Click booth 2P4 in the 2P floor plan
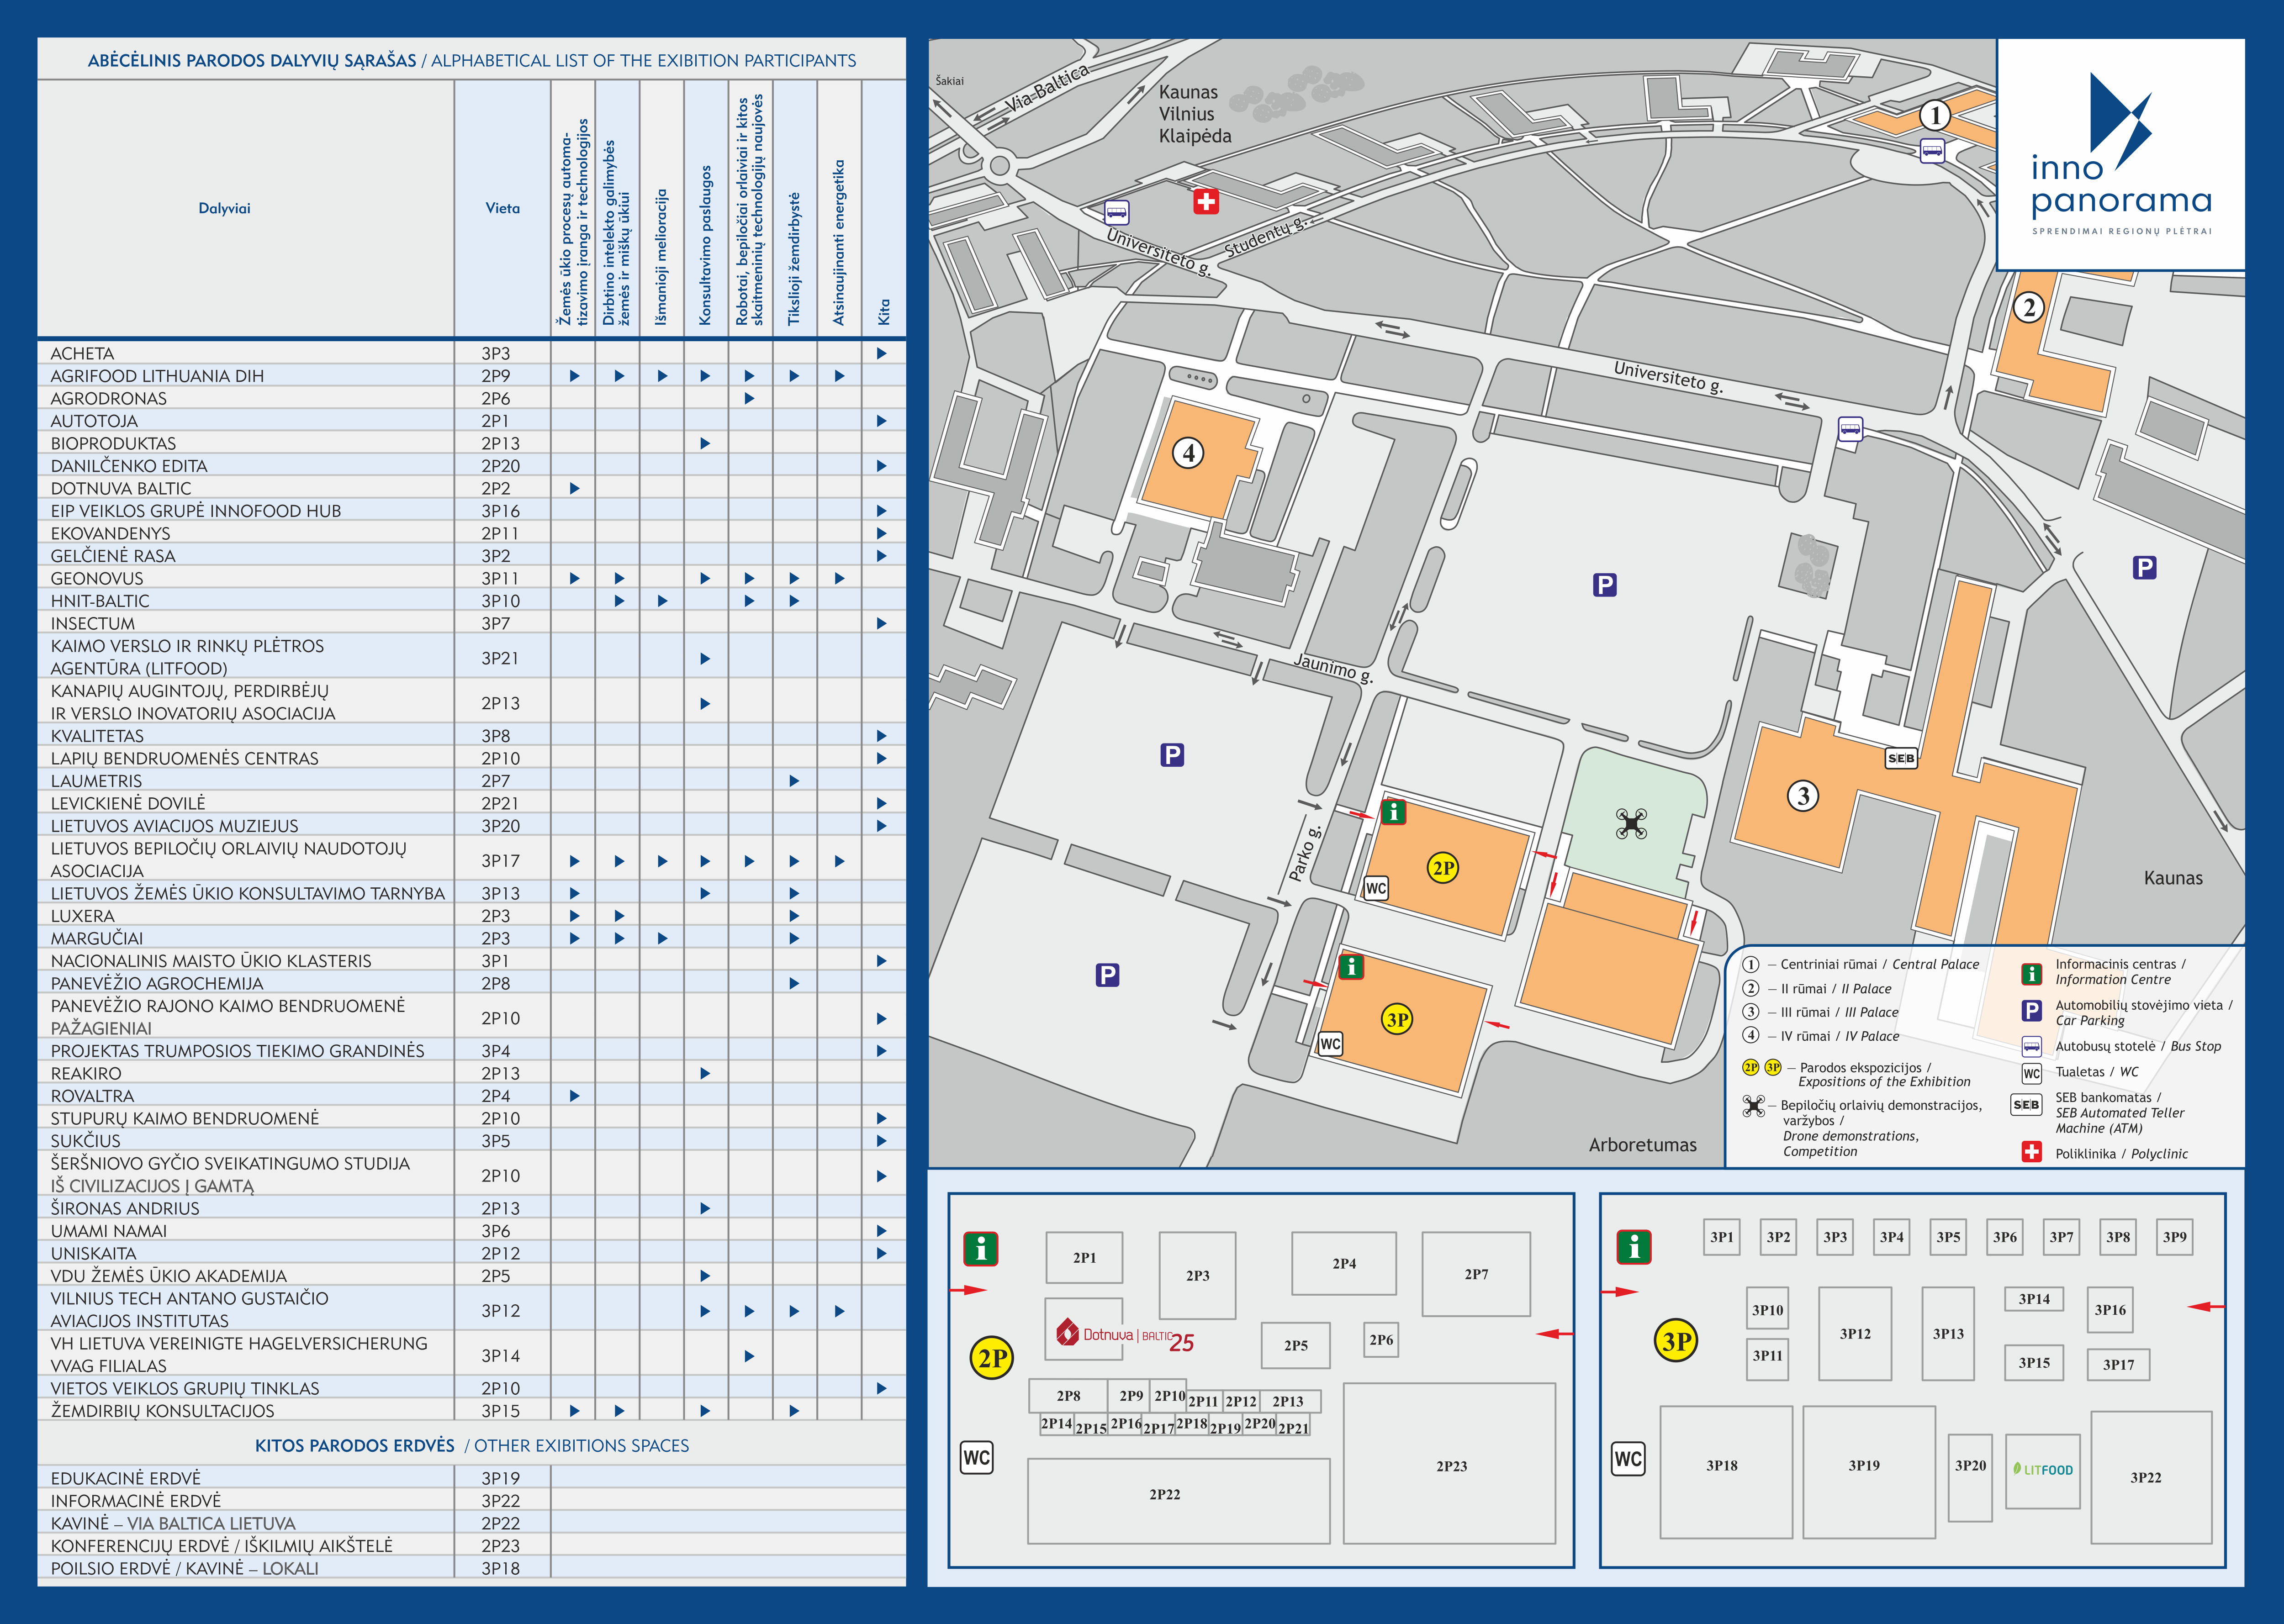Viewport: 2284px width, 1624px height. pyautogui.click(x=1344, y=1264)
